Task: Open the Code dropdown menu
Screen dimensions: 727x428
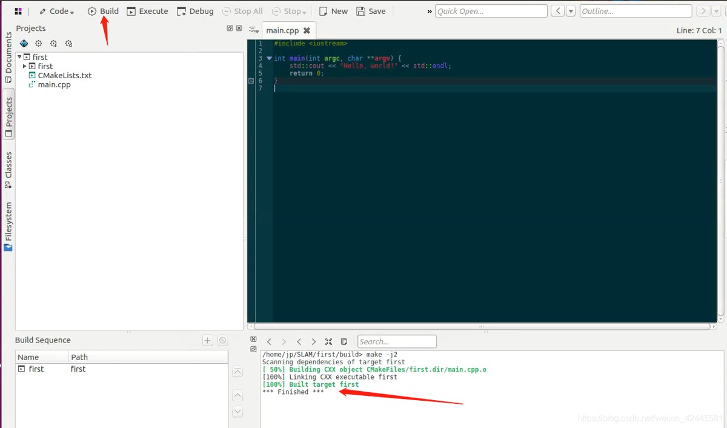Action: pos(57,11)
